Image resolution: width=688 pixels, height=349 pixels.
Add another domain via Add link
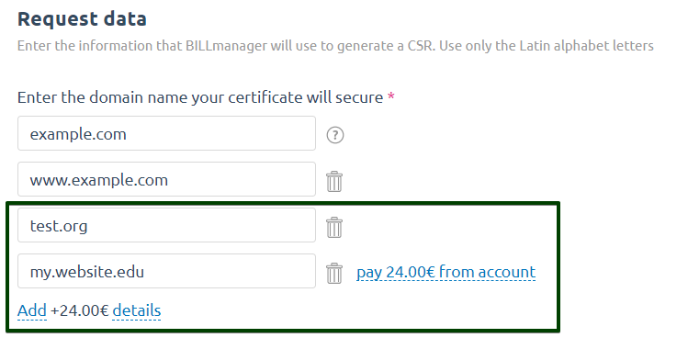coord(32,310)
